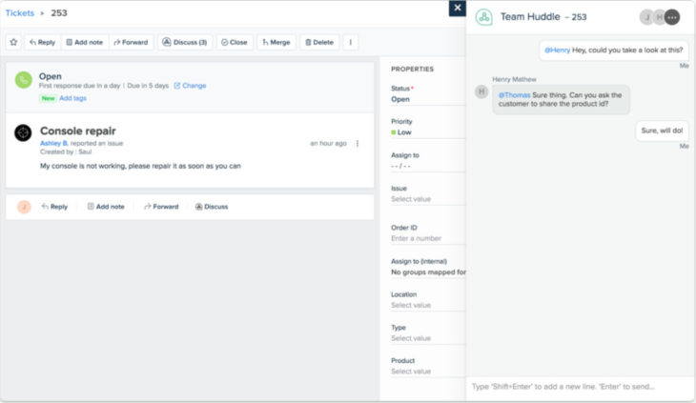The height and width of the screenshot is (403, 696).
Task: Click the Add tags link
Action: 73,98
